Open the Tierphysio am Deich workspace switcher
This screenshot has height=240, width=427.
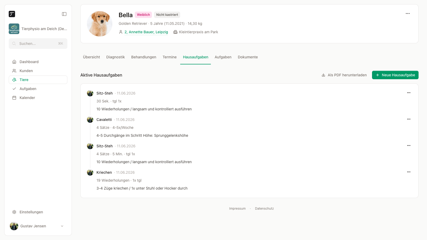coord(38,29)
